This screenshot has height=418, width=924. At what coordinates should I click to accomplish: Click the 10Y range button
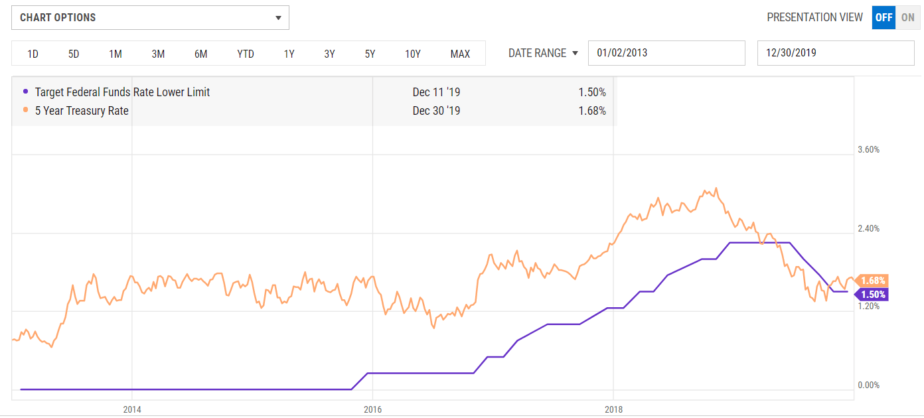click(x=412, y=53)
